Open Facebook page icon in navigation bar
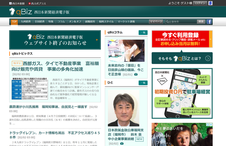 coord(209,22)
